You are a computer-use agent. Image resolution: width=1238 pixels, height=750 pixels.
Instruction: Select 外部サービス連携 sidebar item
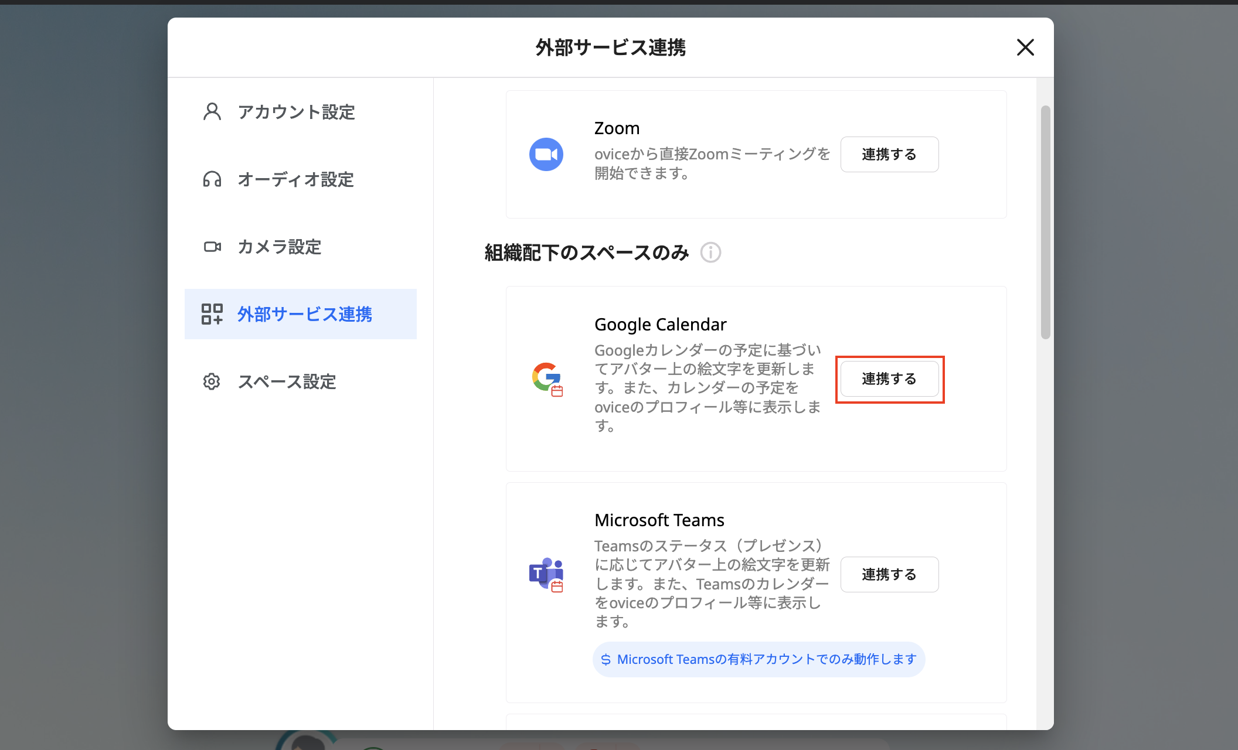coord(301,314)
